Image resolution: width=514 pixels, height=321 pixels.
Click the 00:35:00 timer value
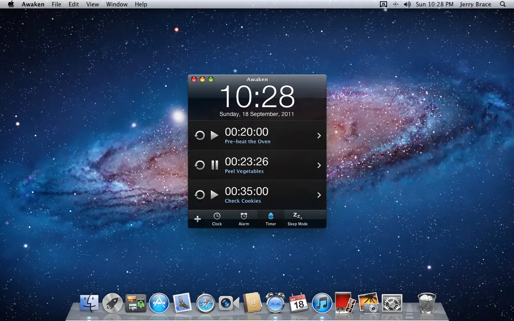pos(247,191)
